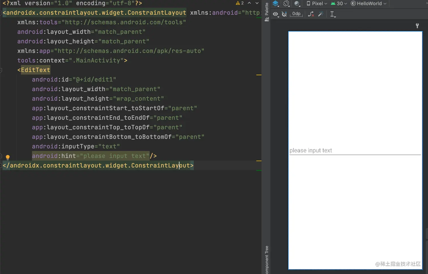This screenshot has width=428, height=274.
Task: Clear all constraints icon
Action: (x=311, y=14)
